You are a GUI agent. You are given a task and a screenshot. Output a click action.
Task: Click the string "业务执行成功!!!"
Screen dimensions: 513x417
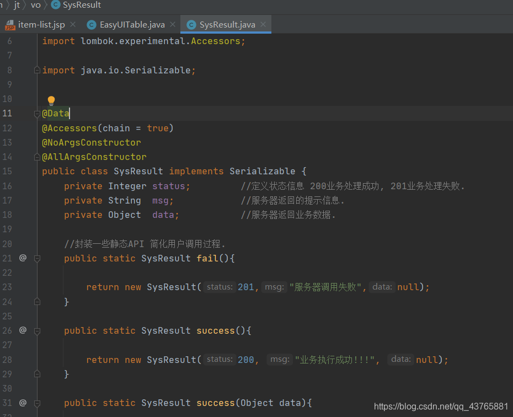pyautogui.click(x=335, y=360)
